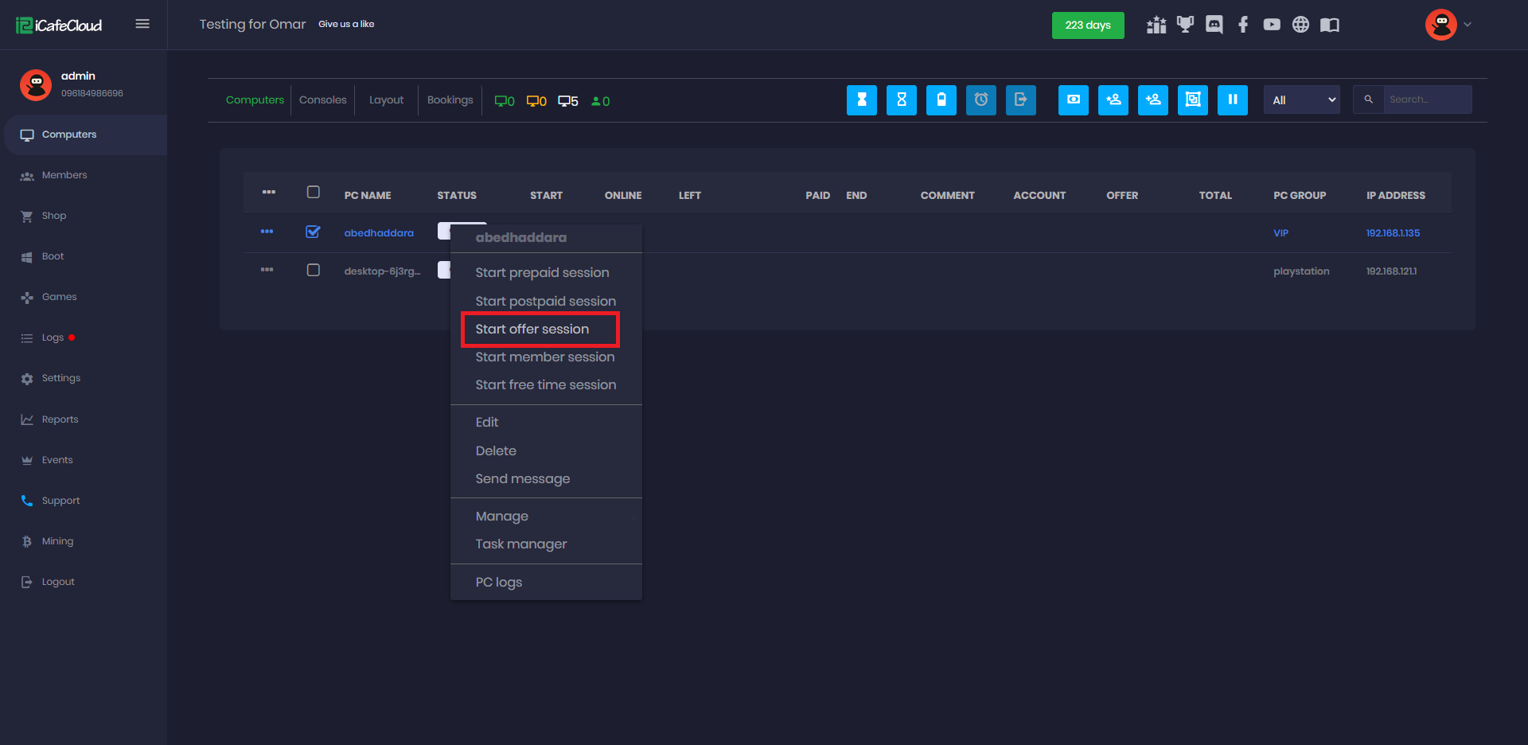Click the Discord icon in the header
Screen dimensions: 1528x745
click(1214, 25)
